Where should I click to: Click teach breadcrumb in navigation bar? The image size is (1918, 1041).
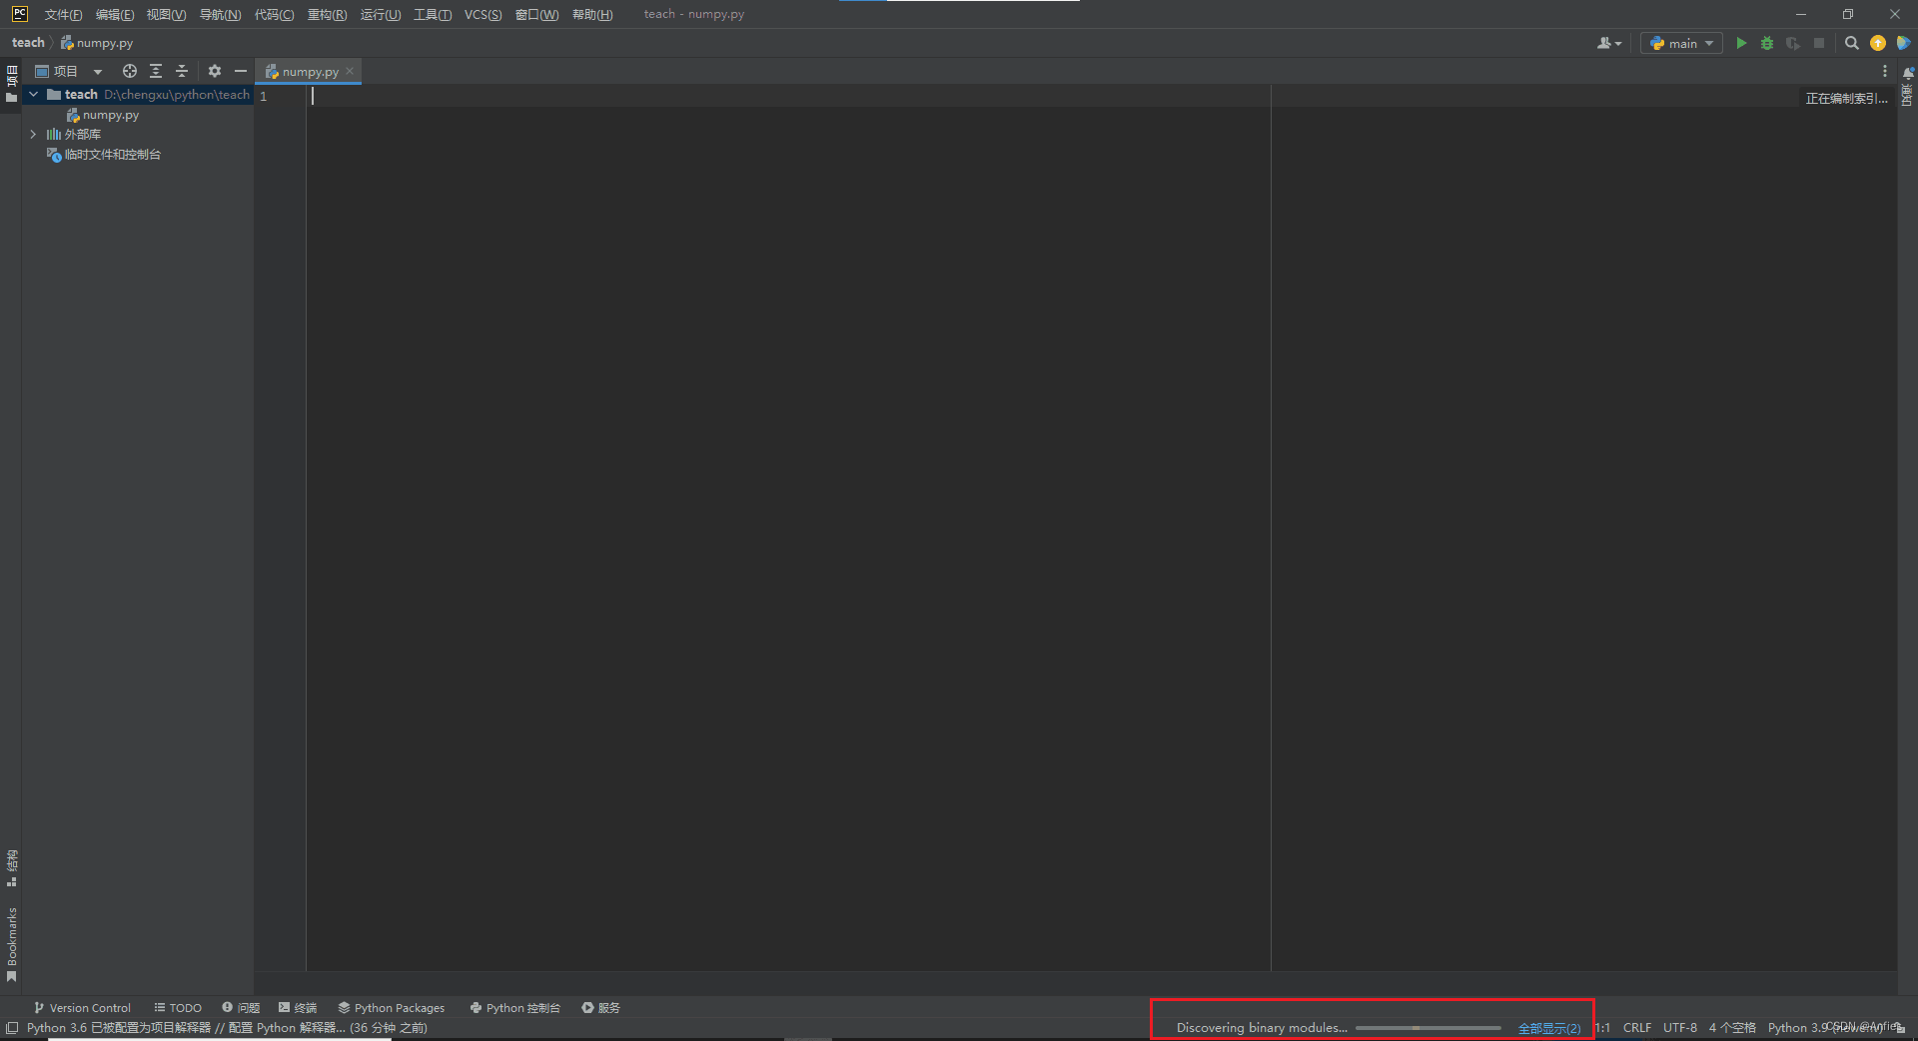[x=28, y=43]
